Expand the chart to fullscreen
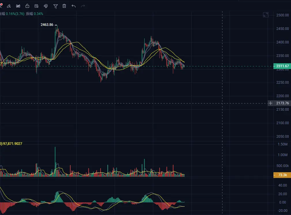 (266, 15)
